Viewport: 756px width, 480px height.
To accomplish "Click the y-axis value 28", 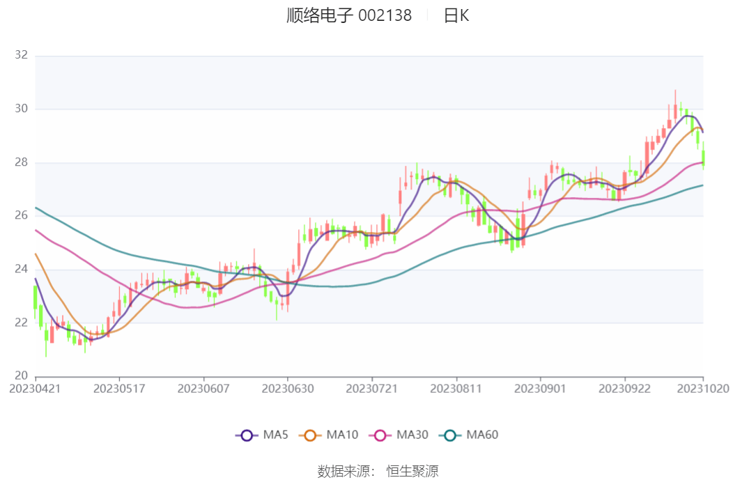I will point(21,162).
